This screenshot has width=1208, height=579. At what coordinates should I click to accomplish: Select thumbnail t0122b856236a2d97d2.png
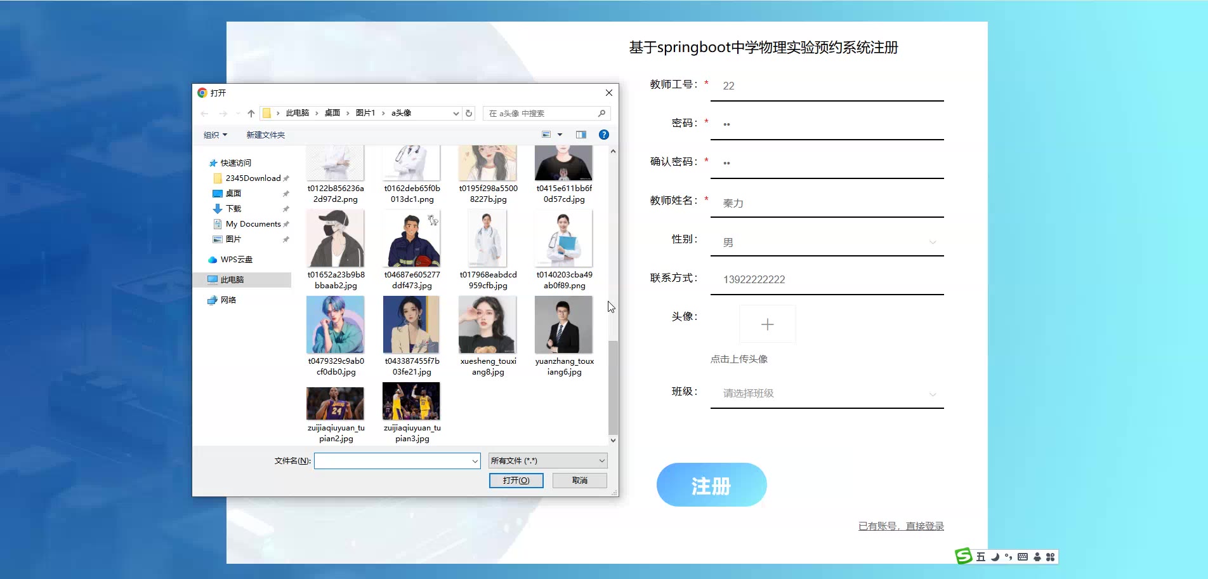(x=336, y=163)
